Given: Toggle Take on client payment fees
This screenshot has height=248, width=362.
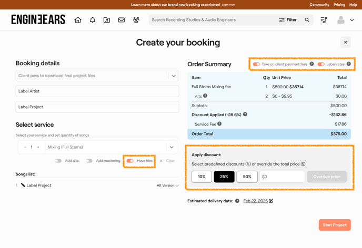Looking at the screenshot, I should click(256, 64).
